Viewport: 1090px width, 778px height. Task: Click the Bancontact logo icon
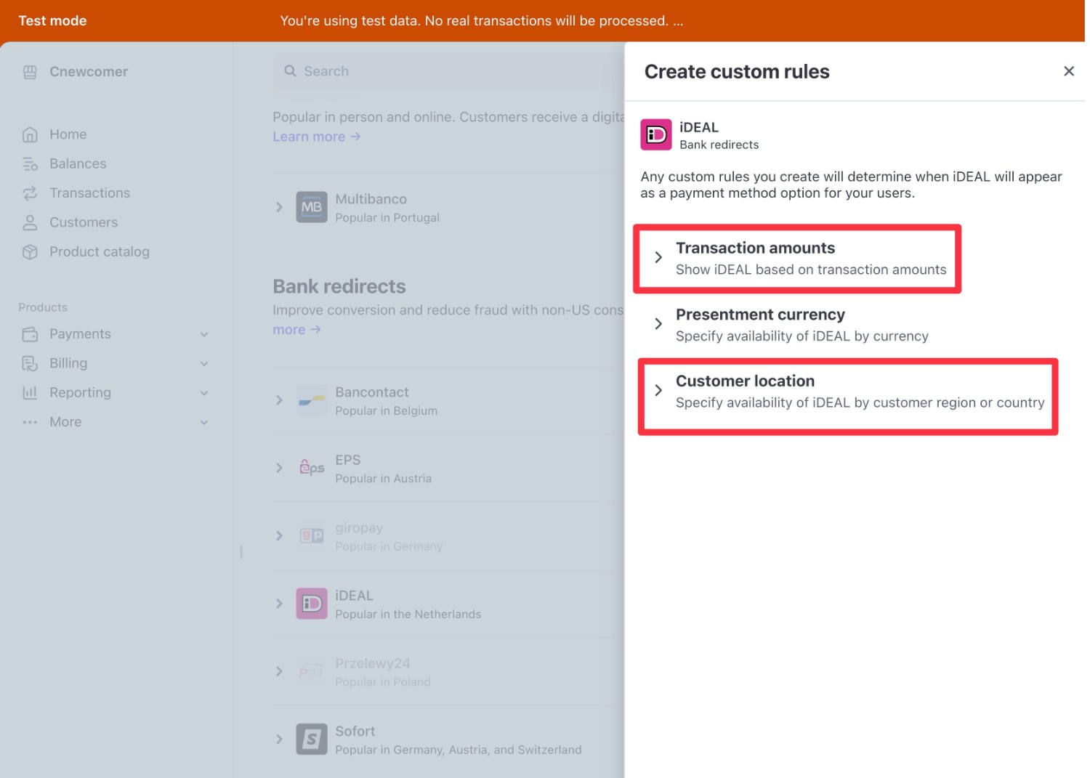[312, 400]
